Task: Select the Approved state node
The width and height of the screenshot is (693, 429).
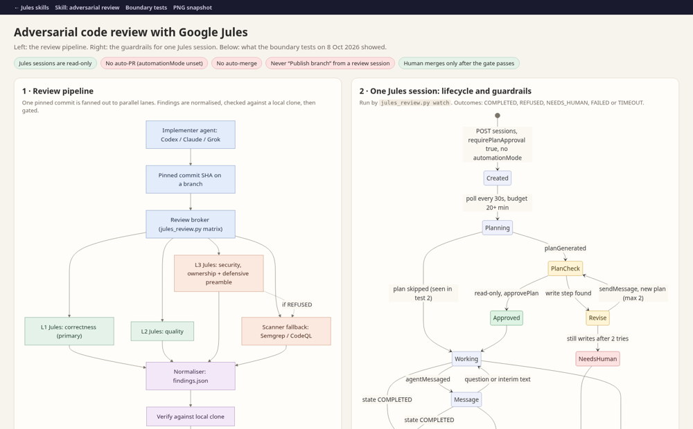Action: tap(507, 318)
